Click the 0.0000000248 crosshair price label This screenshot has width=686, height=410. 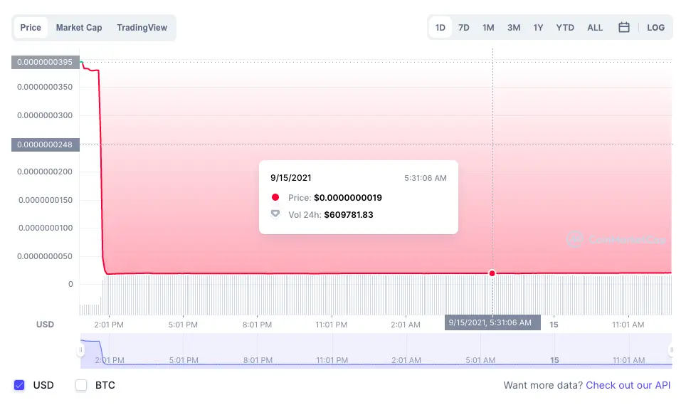click(x=45, y=144)
